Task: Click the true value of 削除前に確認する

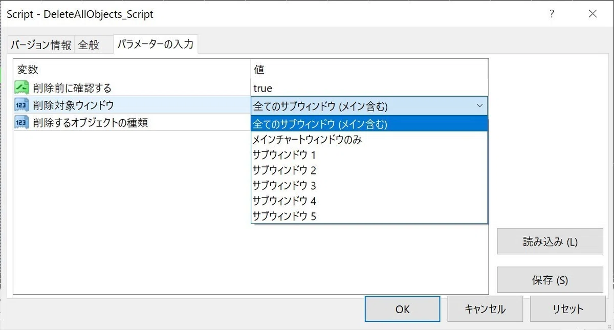Action: tap(263, 89)
